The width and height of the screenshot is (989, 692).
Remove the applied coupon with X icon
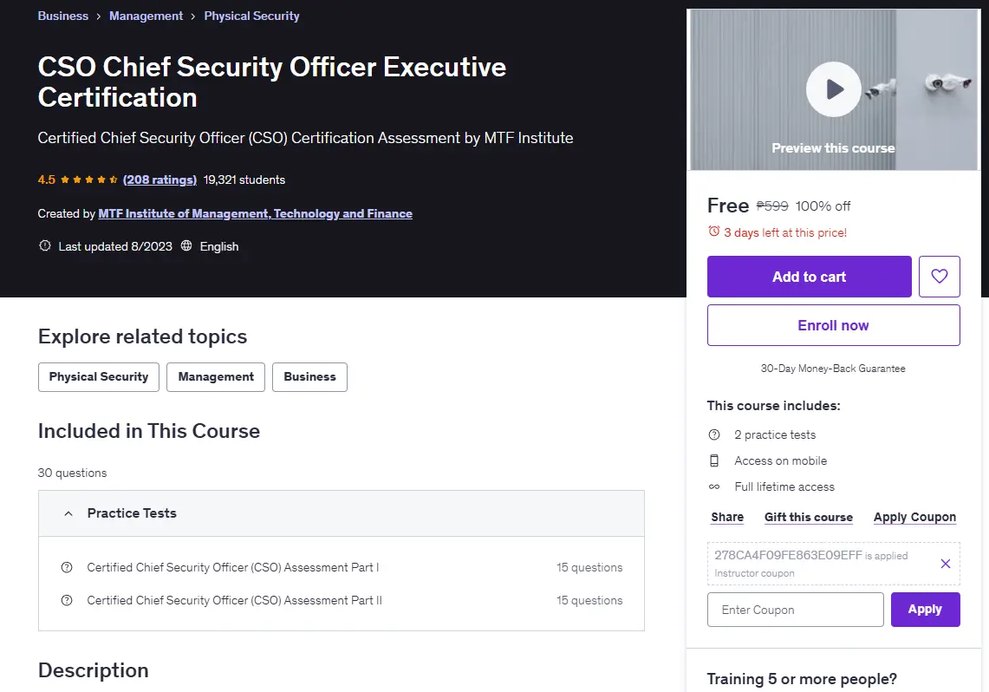[x=945, y=564]
